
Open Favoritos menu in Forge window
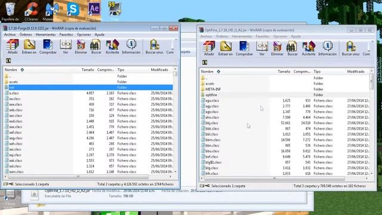coord(66,35)
